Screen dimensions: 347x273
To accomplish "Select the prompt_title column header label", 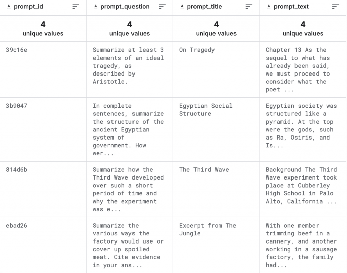I will [204, 7].
